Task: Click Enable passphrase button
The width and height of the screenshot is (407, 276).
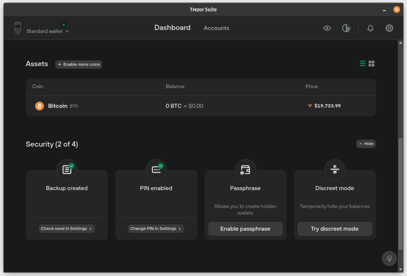Action: point(245,229)
